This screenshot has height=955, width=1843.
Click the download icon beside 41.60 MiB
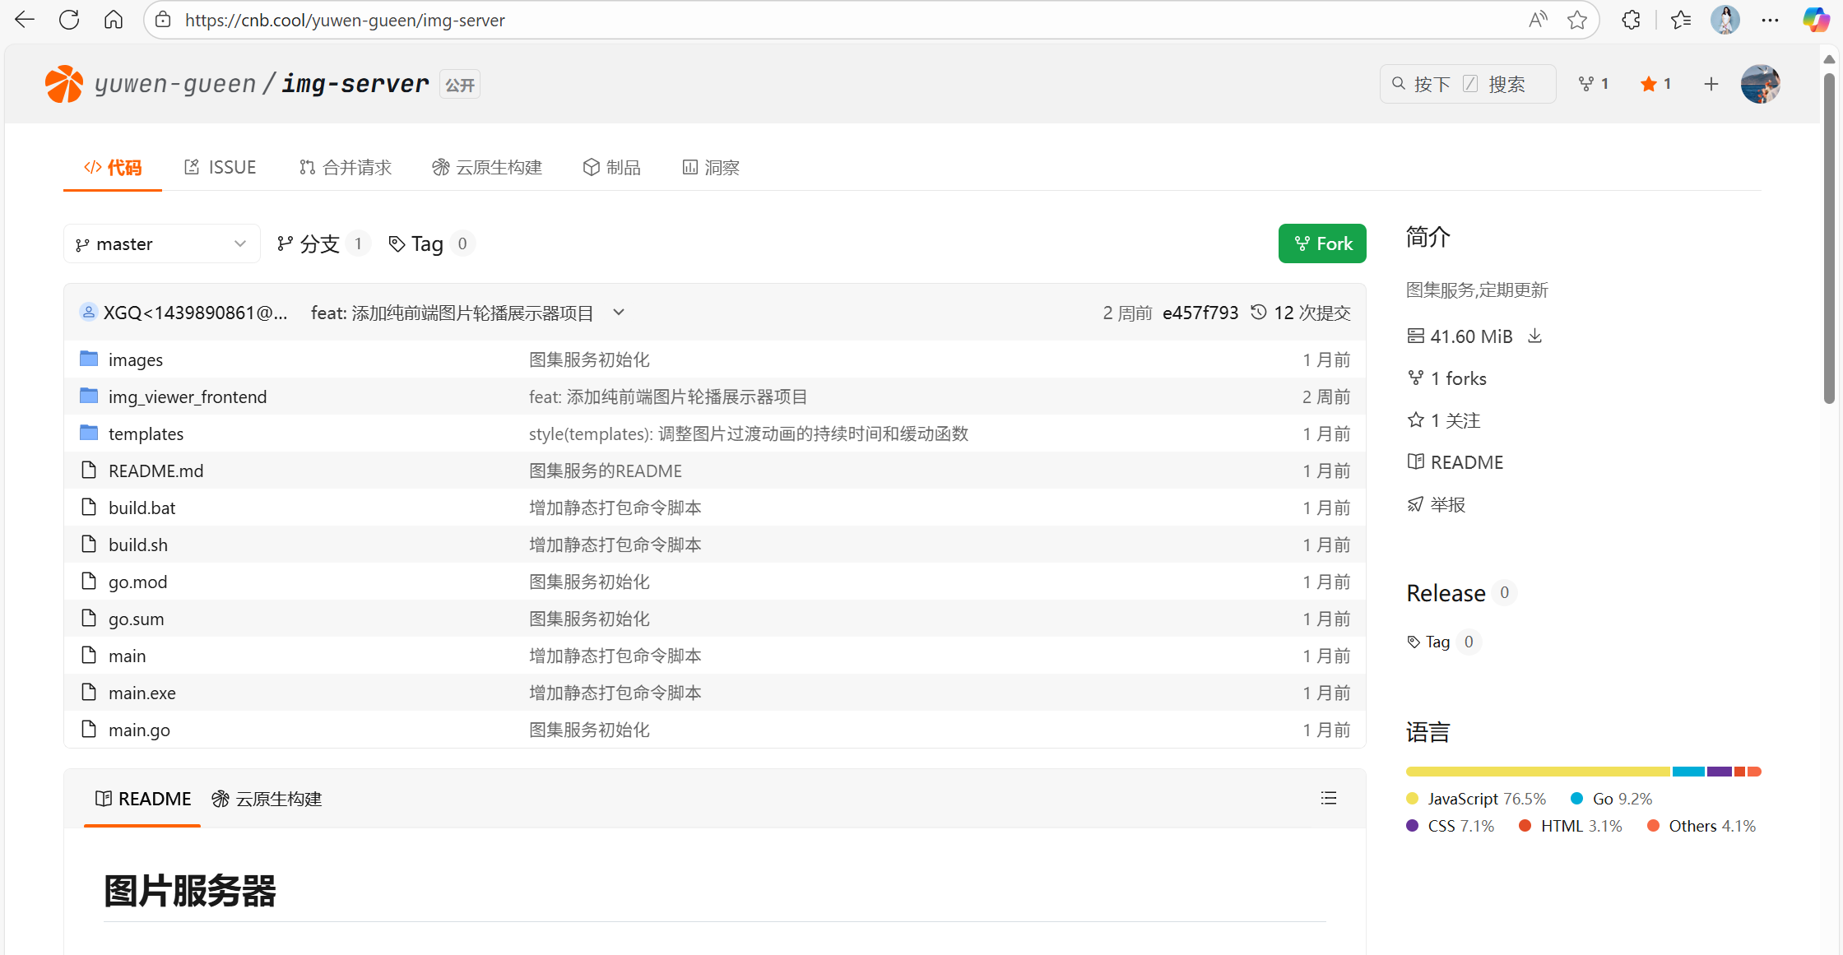point(1534,336)
